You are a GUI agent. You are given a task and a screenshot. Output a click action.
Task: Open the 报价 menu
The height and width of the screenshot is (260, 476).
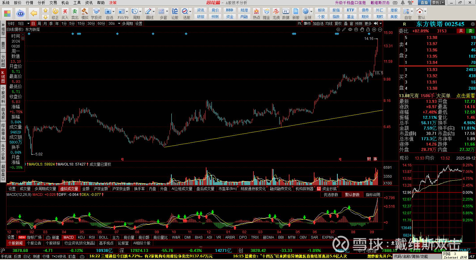point(18,3)
